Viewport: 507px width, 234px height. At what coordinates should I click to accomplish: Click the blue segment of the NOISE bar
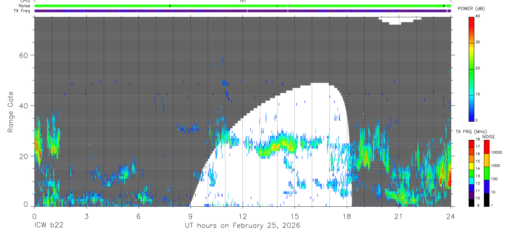tap(486, 187)
